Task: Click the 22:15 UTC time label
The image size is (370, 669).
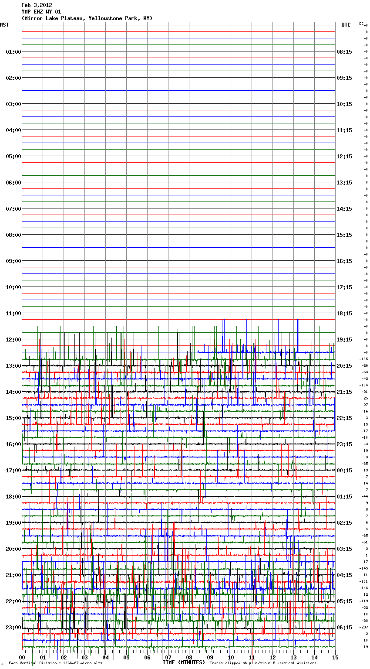Action: [344, 418]
